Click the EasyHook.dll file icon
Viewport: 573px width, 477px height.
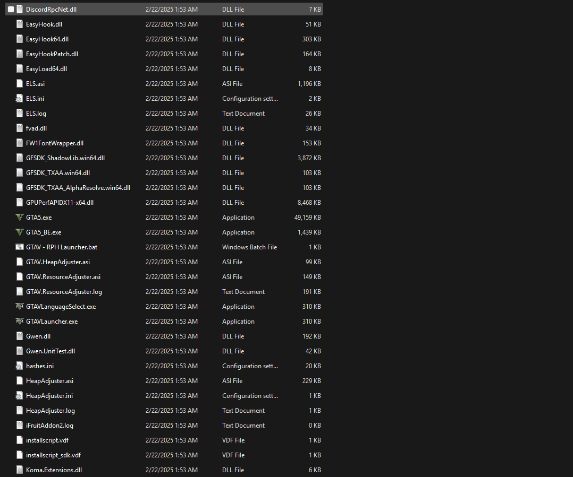(20, 24)
